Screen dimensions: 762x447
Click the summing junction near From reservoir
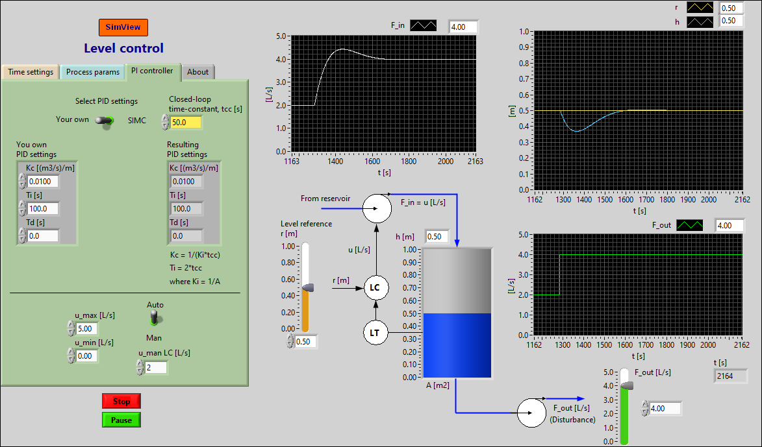click(377, 209)
